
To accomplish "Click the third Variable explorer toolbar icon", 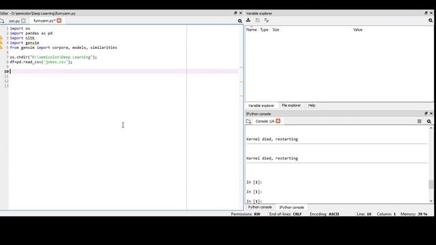I will coord(266,20).
